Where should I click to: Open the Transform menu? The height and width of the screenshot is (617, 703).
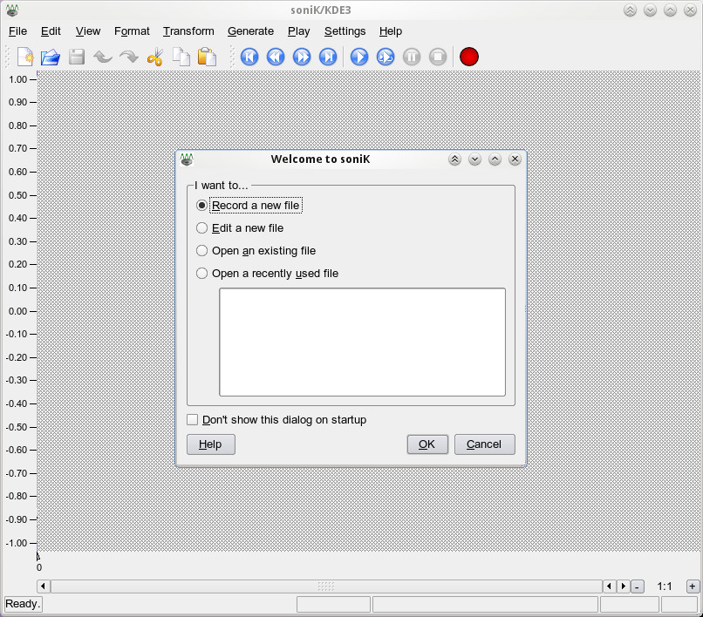coord(188,31)
